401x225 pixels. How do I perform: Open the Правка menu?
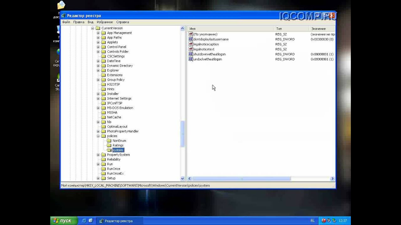(79, 22)
